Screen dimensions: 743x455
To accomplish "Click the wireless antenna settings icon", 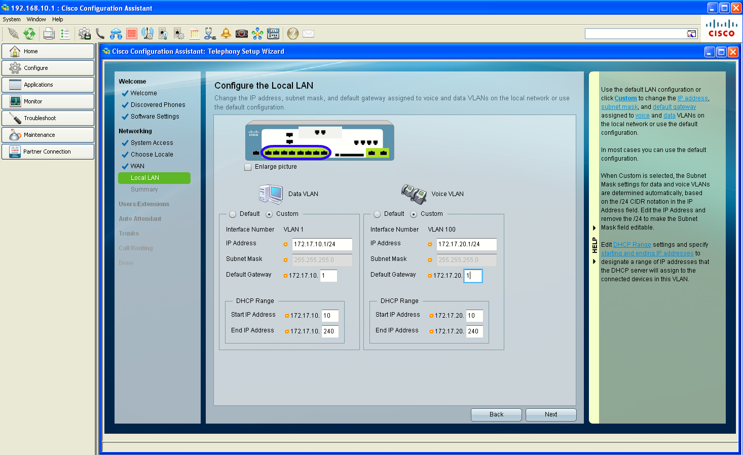I will (x=147, y=33).
